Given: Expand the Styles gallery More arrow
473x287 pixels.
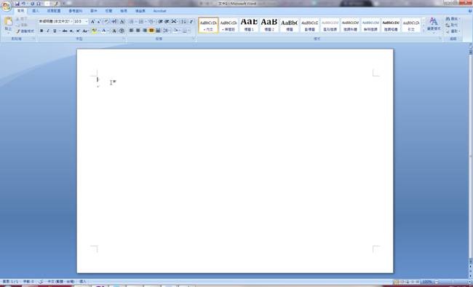Looking at the screenshot, I should point(424,31).
